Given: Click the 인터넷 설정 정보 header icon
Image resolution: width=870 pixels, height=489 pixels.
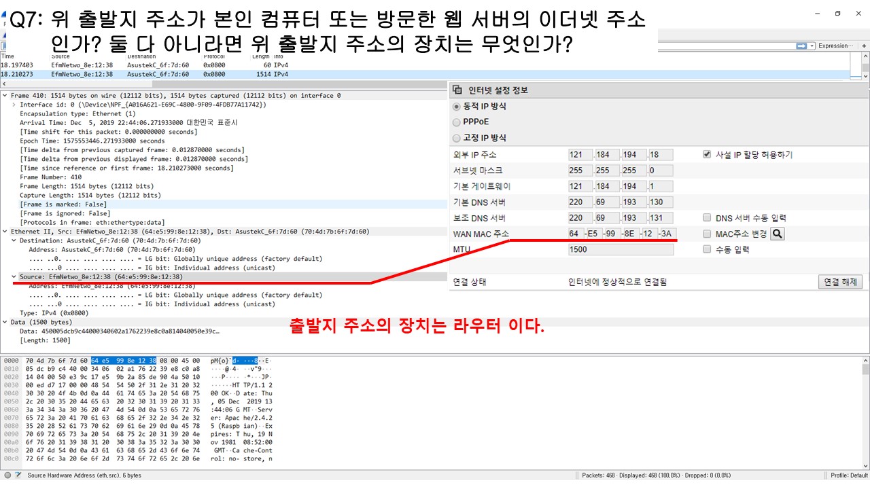Looking at the screenshot, I should tap(458, 90).
